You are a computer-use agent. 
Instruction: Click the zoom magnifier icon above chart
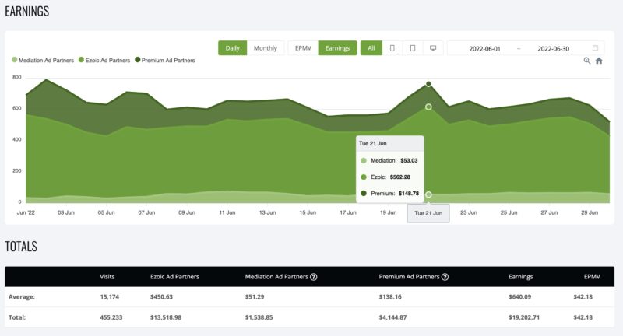(587, 61)
